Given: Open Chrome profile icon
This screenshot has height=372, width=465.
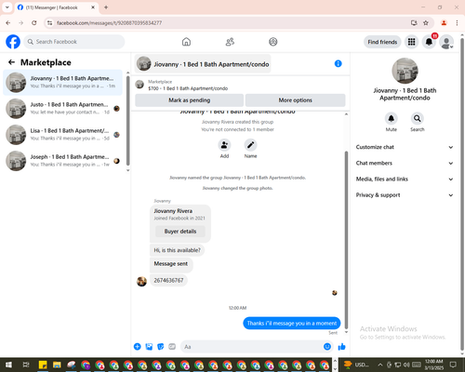Looking at the screenshot, I should pos(444,23).
